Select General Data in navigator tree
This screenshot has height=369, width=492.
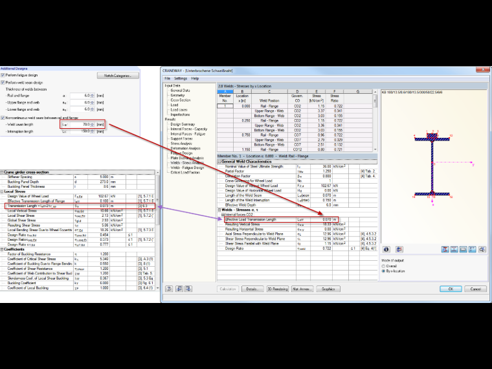pos(180,91)
